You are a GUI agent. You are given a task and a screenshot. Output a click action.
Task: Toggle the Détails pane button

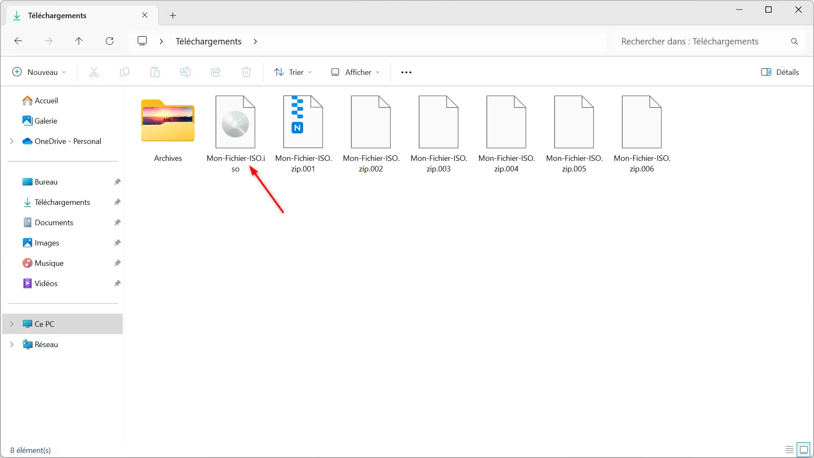pyautogui.click(x=780, y=72)
